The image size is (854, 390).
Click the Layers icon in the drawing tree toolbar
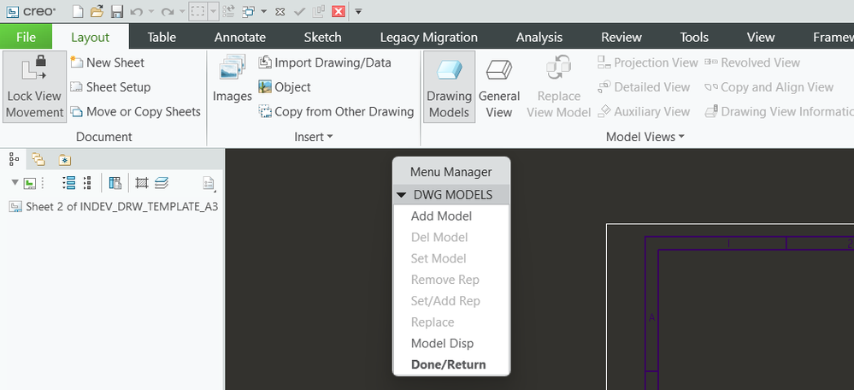point(162,183)
